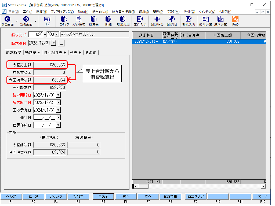Open the 請求終了日 date dropdown
The width and height of the screenshot is (275, 206).
[59, 102]
